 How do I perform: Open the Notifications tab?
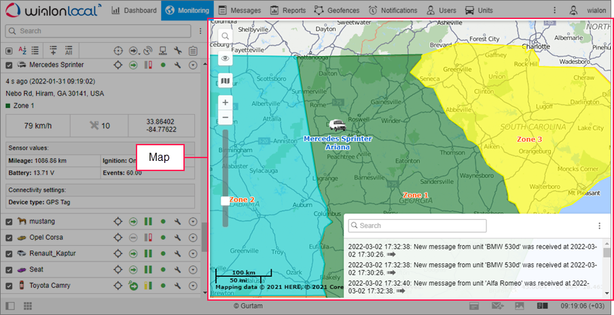393,11
